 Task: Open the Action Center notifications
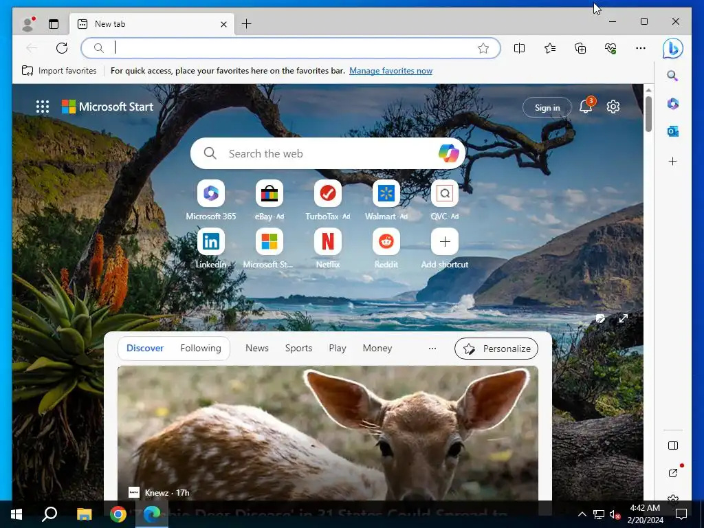point(681,514)
